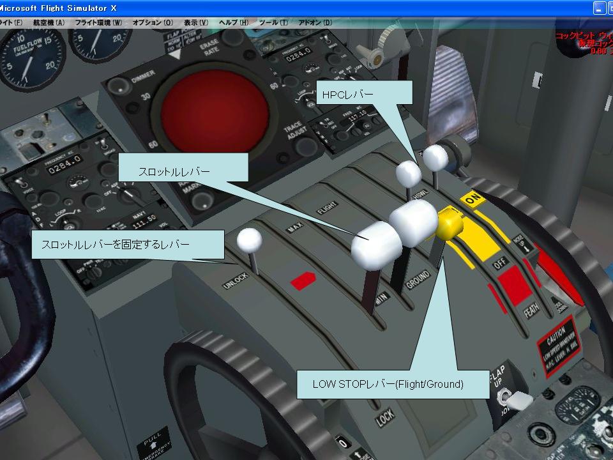Flip the T/R REC toggle on 117.10 radio
This screenshot has height=460, width=613.
(x=324, y=125)
